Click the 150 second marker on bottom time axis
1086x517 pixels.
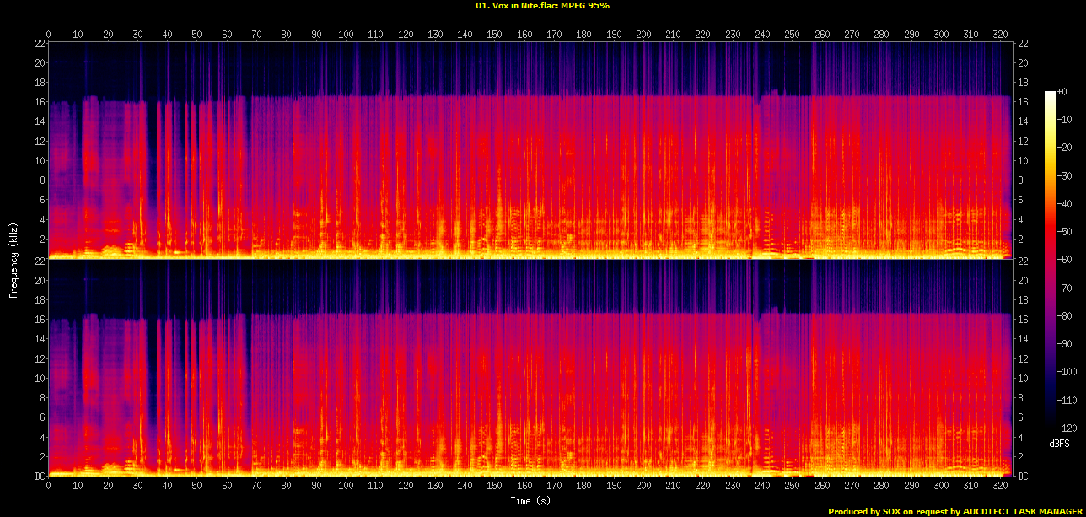495,486
